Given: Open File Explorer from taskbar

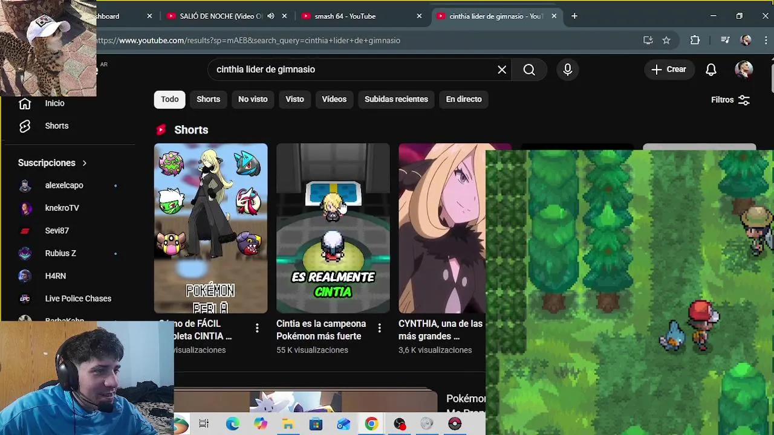Looking at the screenshot, I should 288,424.
